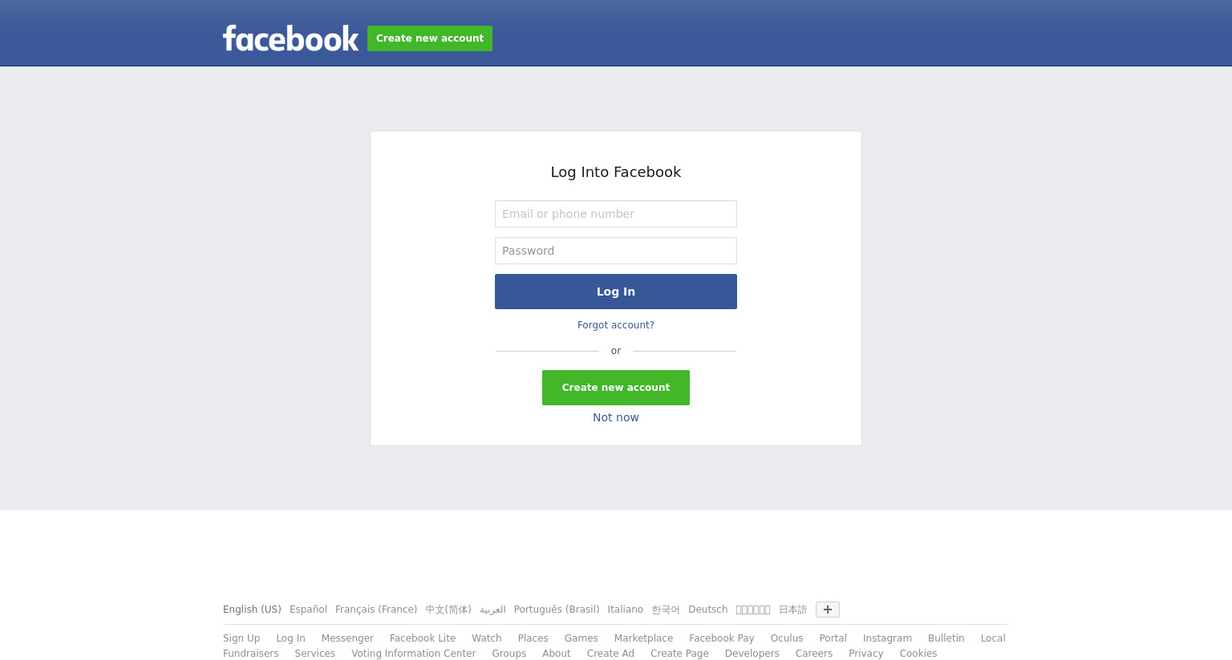Open the Privacy footer link
The image size is (1232, 660).
tap(866, 654)
